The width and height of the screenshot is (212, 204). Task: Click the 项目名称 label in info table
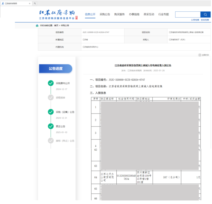tap(146, 32)
